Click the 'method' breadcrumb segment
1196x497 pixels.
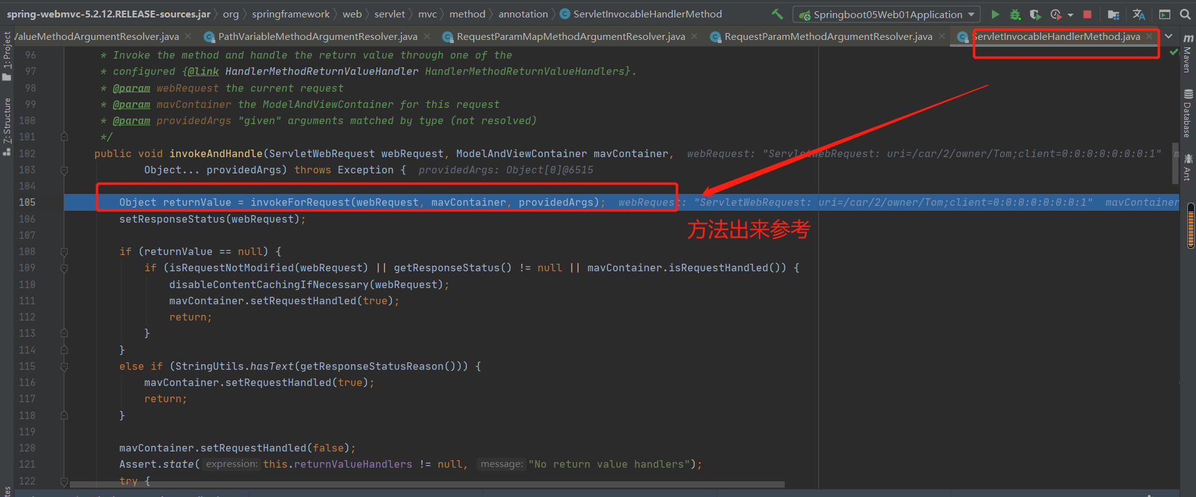[467, 14]
